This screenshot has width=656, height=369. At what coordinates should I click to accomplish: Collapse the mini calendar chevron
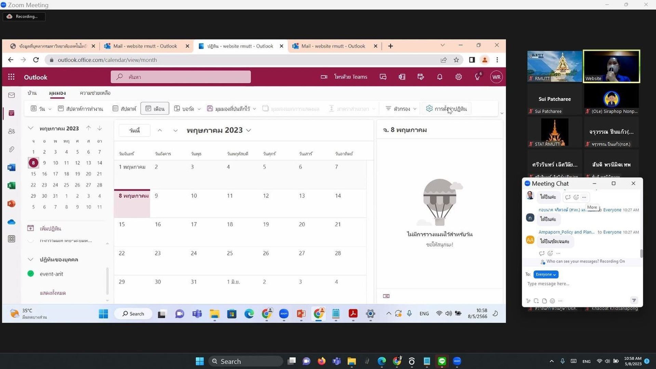[x=30, y=128]
